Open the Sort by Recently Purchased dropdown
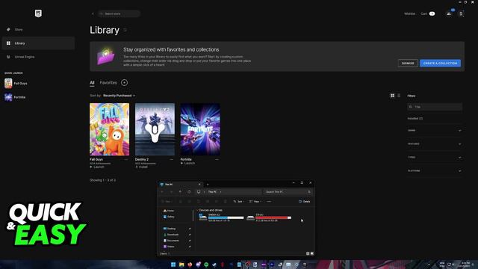Image resolution: width=478 pixels, height=269 pixels. [x=119, y=96]
